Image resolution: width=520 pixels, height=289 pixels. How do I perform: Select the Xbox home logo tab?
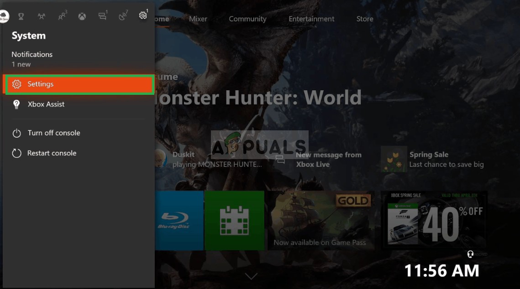(82, 16)
